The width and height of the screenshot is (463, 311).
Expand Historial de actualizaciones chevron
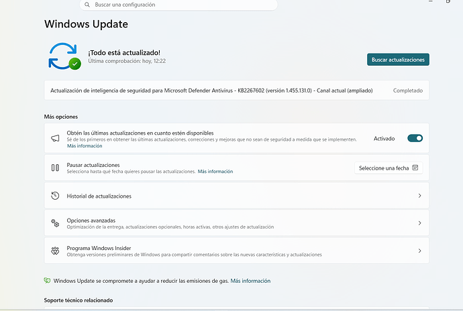tap(419, 196)
